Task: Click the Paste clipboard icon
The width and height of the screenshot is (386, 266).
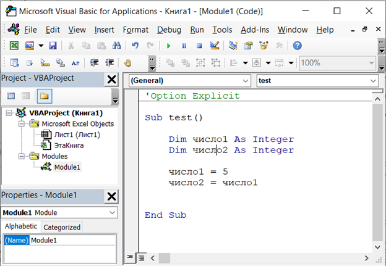Action: [x=101, y=46]
